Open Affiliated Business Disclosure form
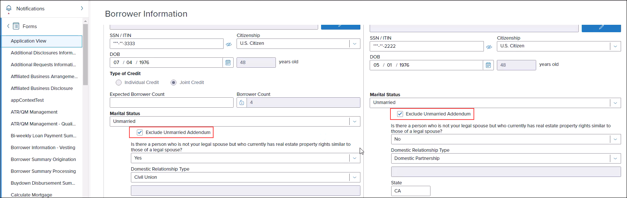627x198 pixels. pos(42,88)
